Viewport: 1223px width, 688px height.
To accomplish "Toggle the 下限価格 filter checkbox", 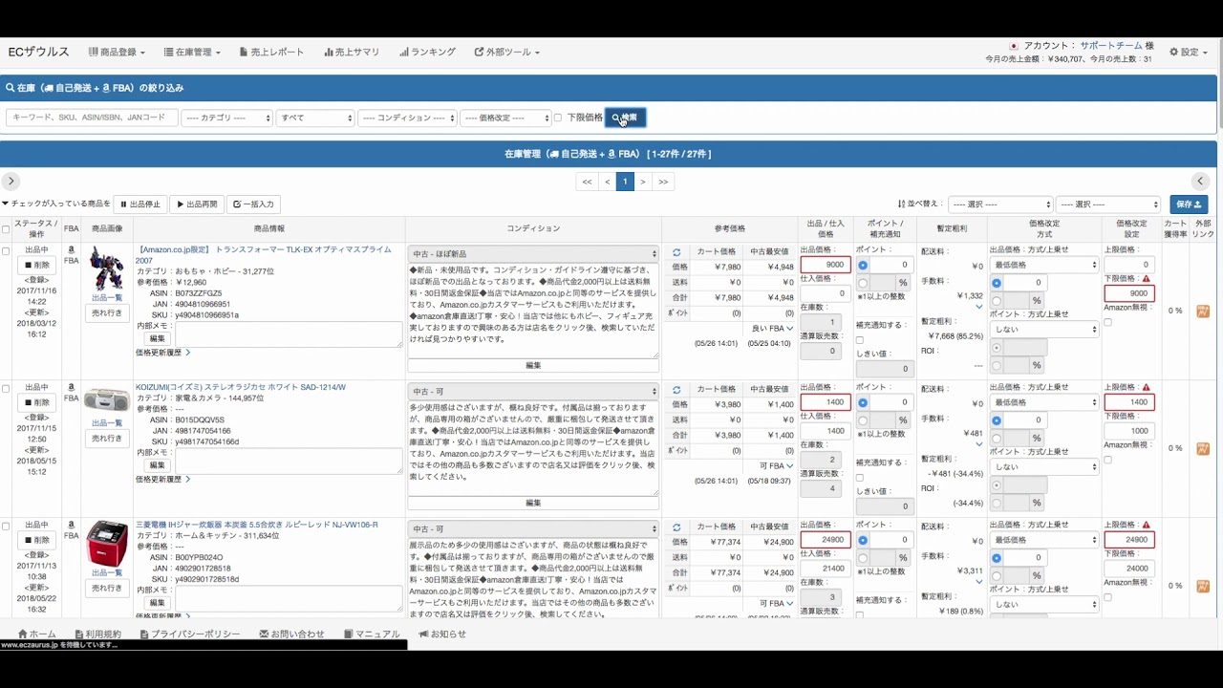I will coord(558,118).
